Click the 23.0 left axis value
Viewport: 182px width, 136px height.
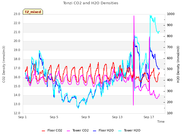17,14
